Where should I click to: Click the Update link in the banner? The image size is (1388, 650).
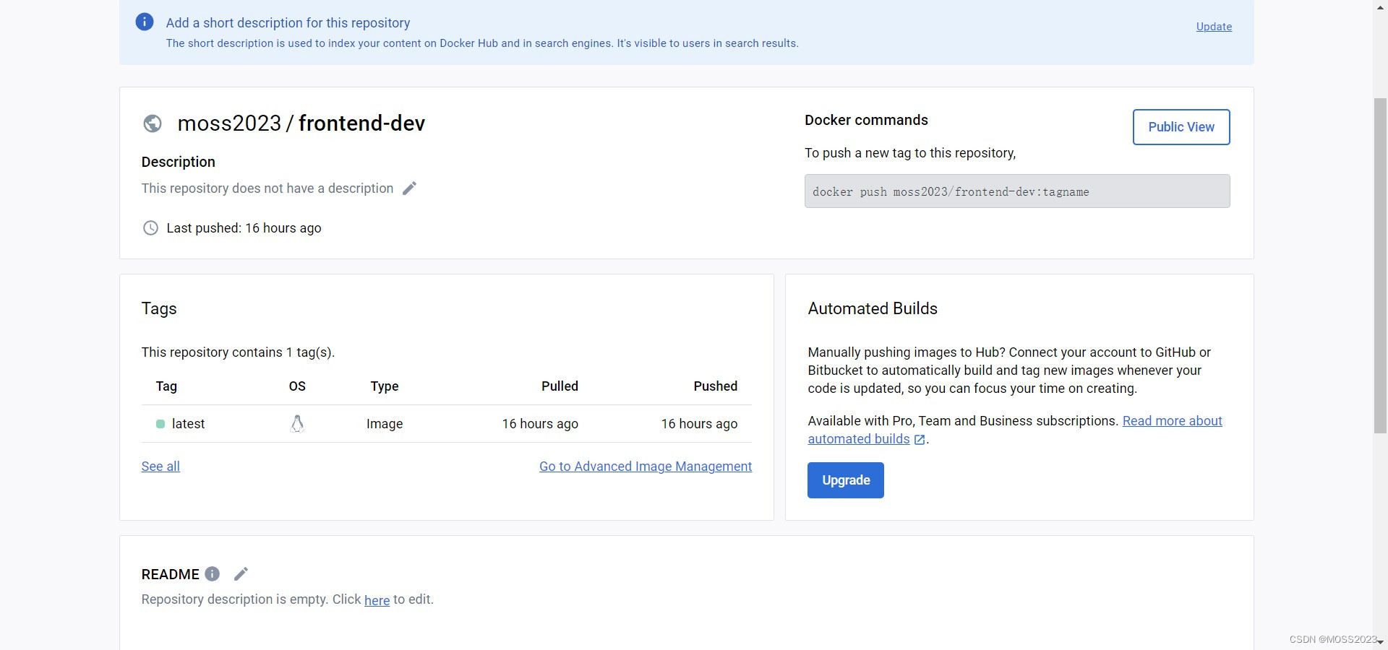(x=1214, y=27)
